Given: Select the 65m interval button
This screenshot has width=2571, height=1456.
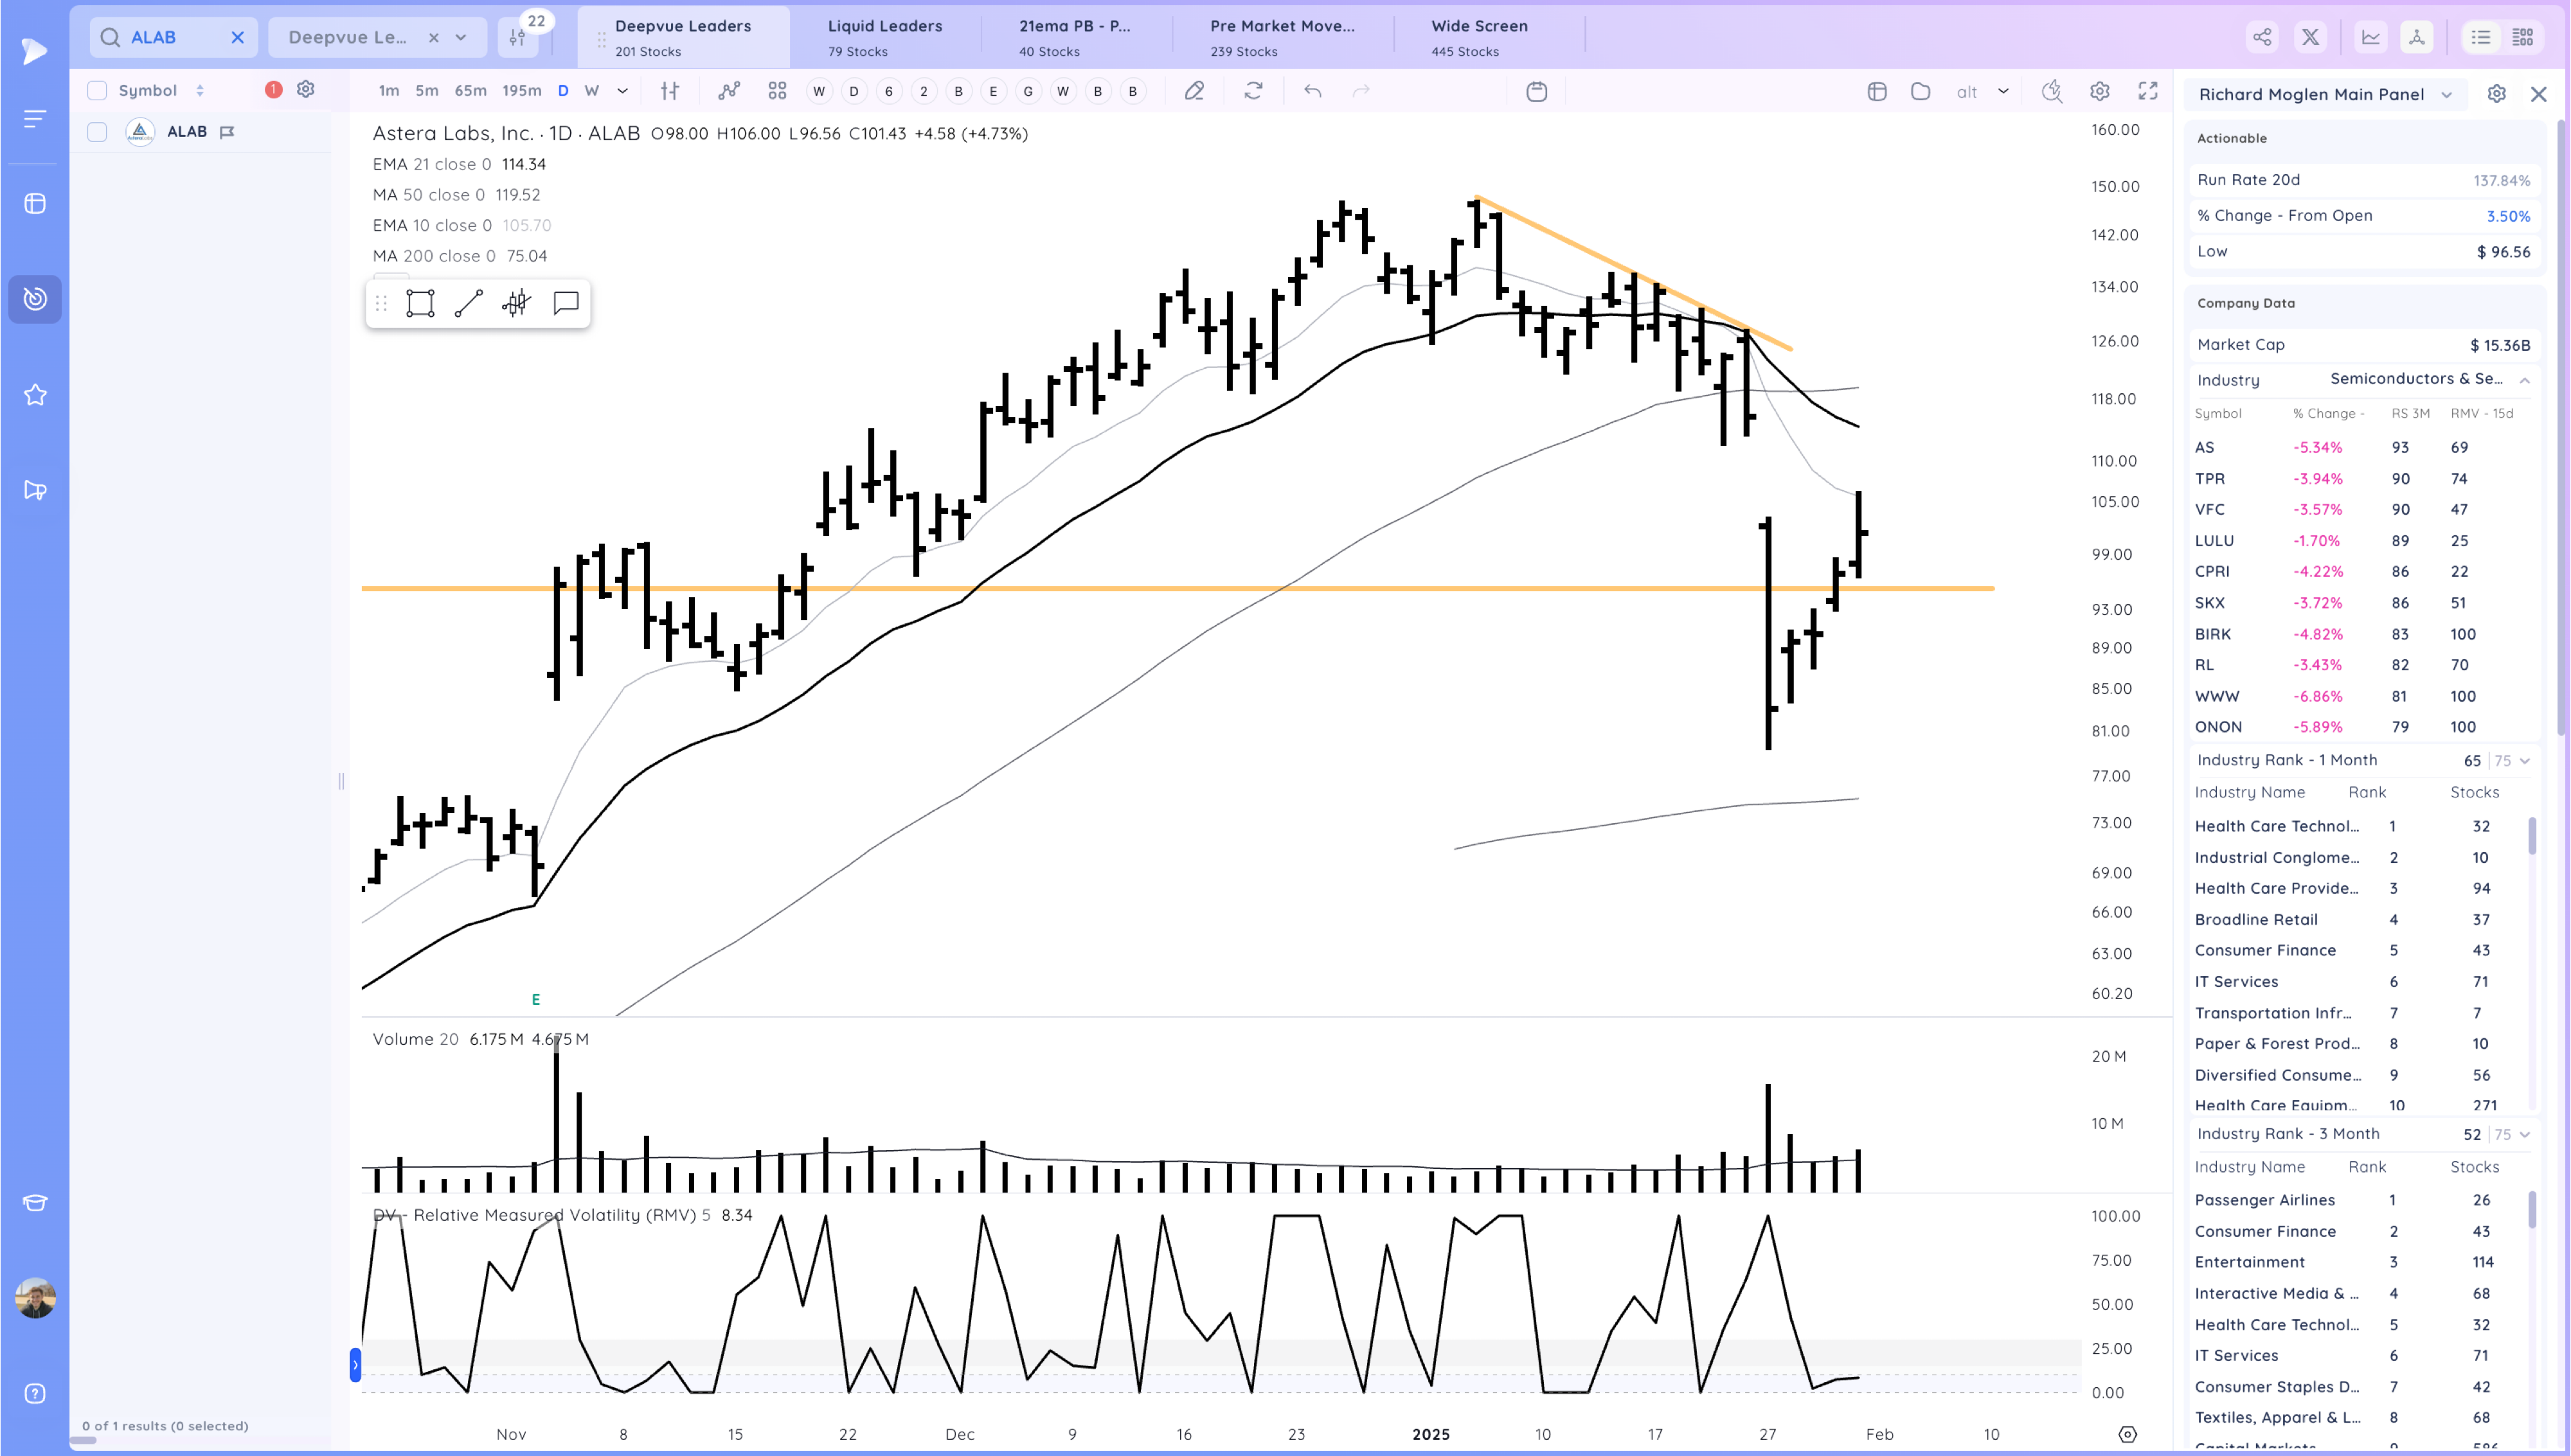Looking at the screenshot, I should [470, 91].
